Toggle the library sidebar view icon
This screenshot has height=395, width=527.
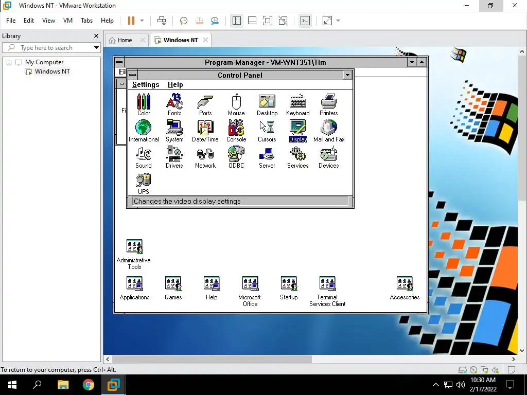tap(237, 21)
